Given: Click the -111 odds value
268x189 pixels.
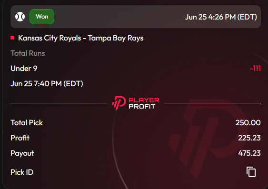Looking at the screenshot, I should tap(255, 69).
